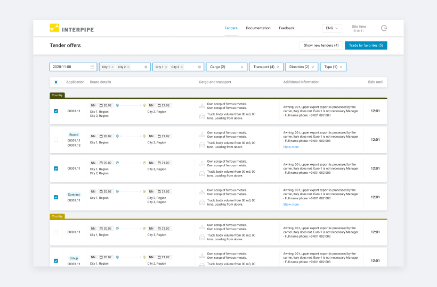
Task: Clear the first city filter with its X icon
Action: pos(146,67)
